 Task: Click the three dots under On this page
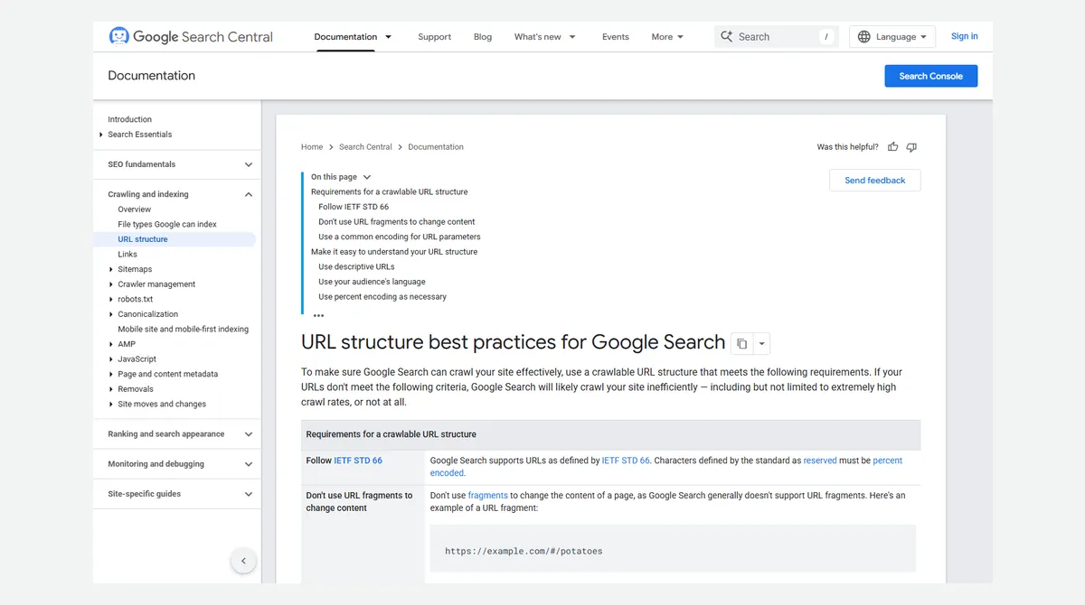(x=318, y=316)
